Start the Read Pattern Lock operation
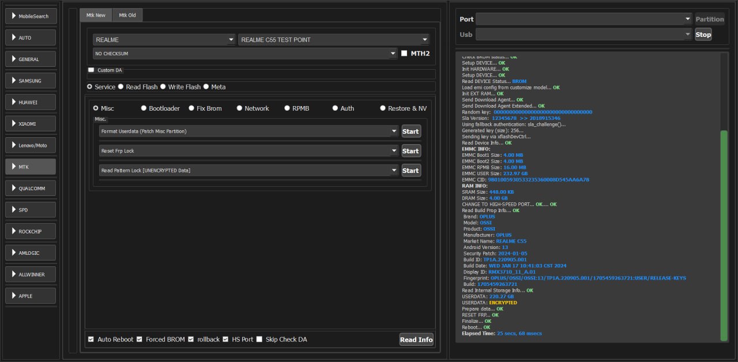The height and width of the screenshot is (362, 738). 411,170
